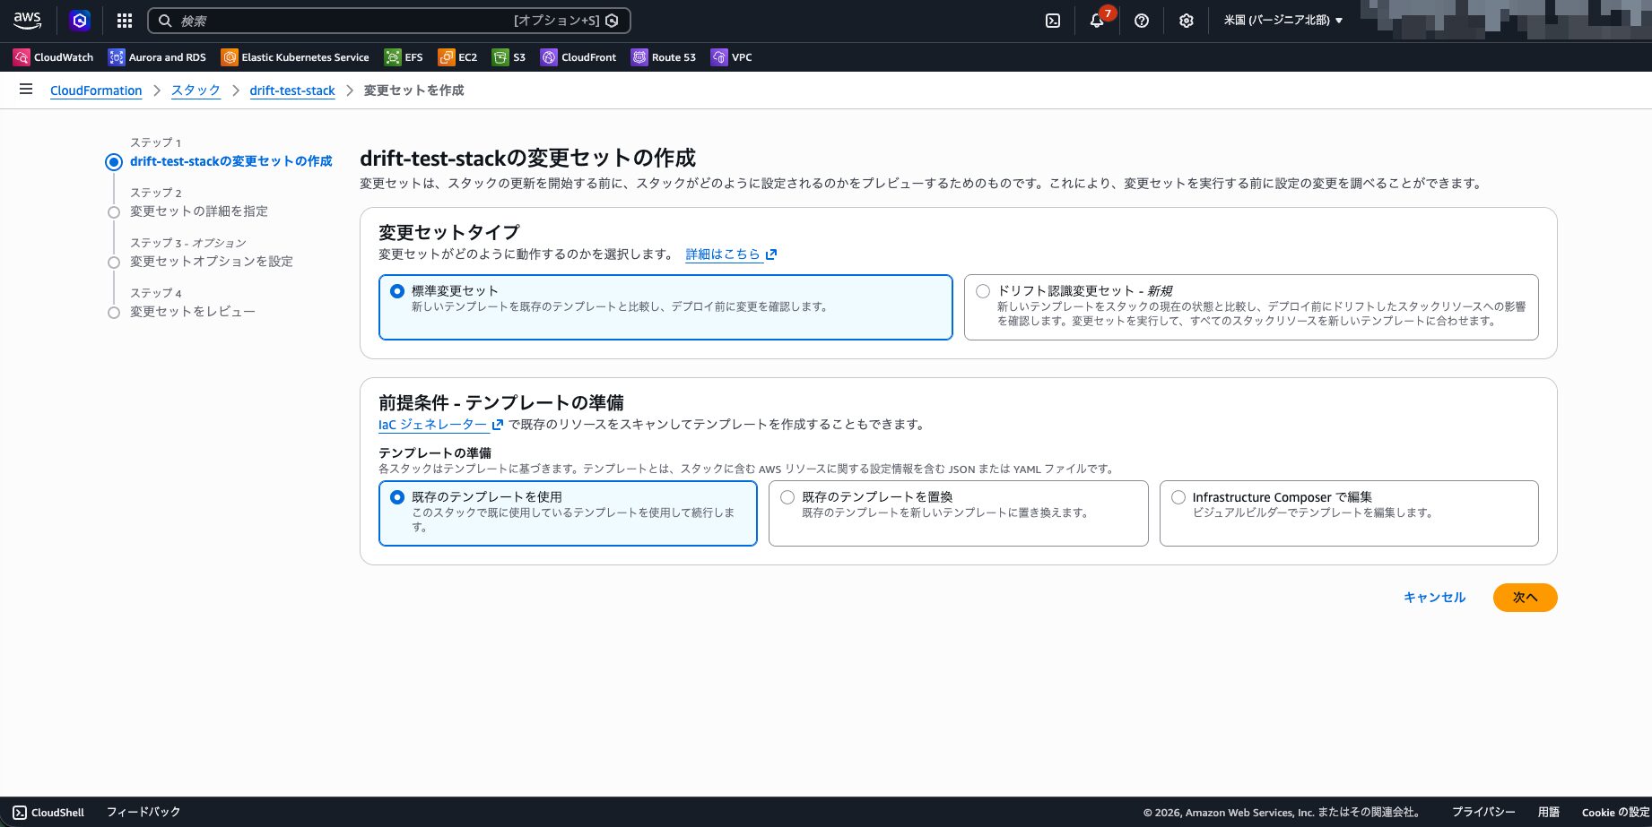
Task: Select the 標準変更セット radio option
Action: tap(397, 291)
